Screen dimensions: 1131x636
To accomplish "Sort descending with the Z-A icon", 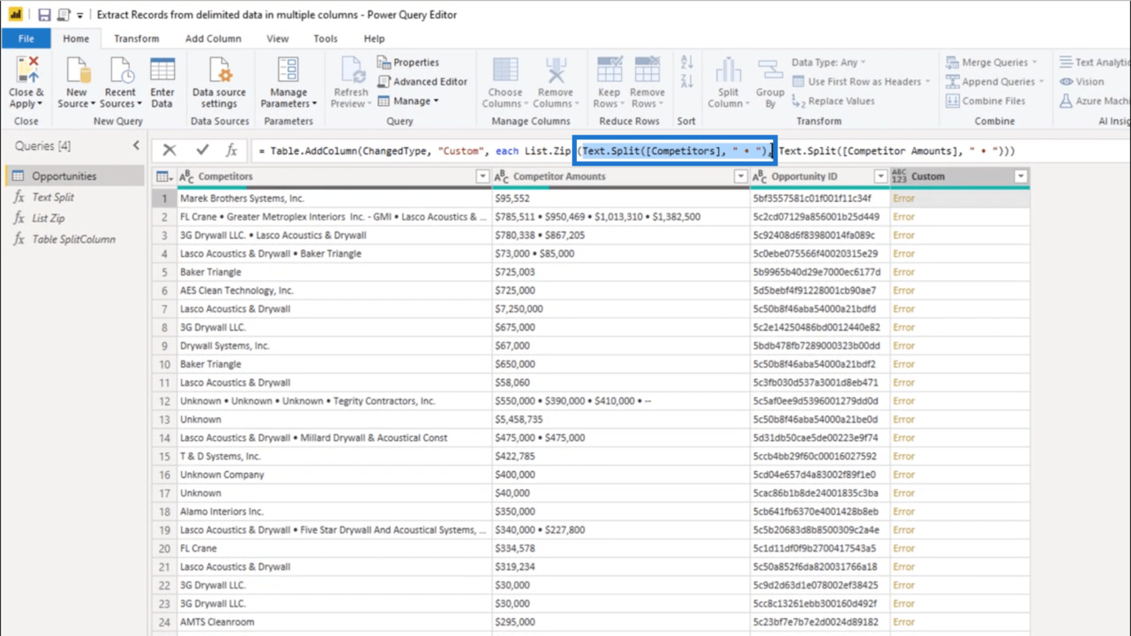I will (687, 81).
